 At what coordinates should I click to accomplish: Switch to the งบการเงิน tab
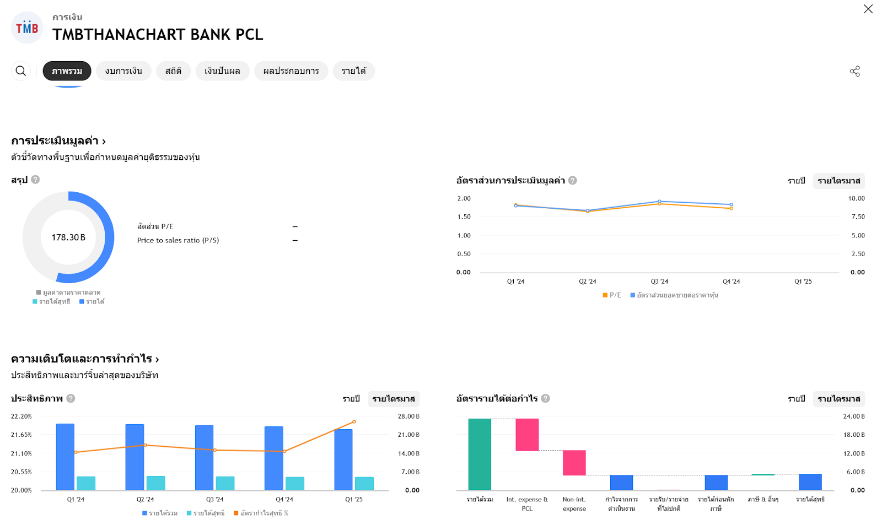123,71
